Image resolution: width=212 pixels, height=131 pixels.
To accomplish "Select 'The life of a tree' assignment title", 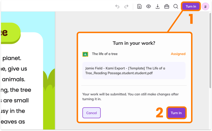I will 105,54.
